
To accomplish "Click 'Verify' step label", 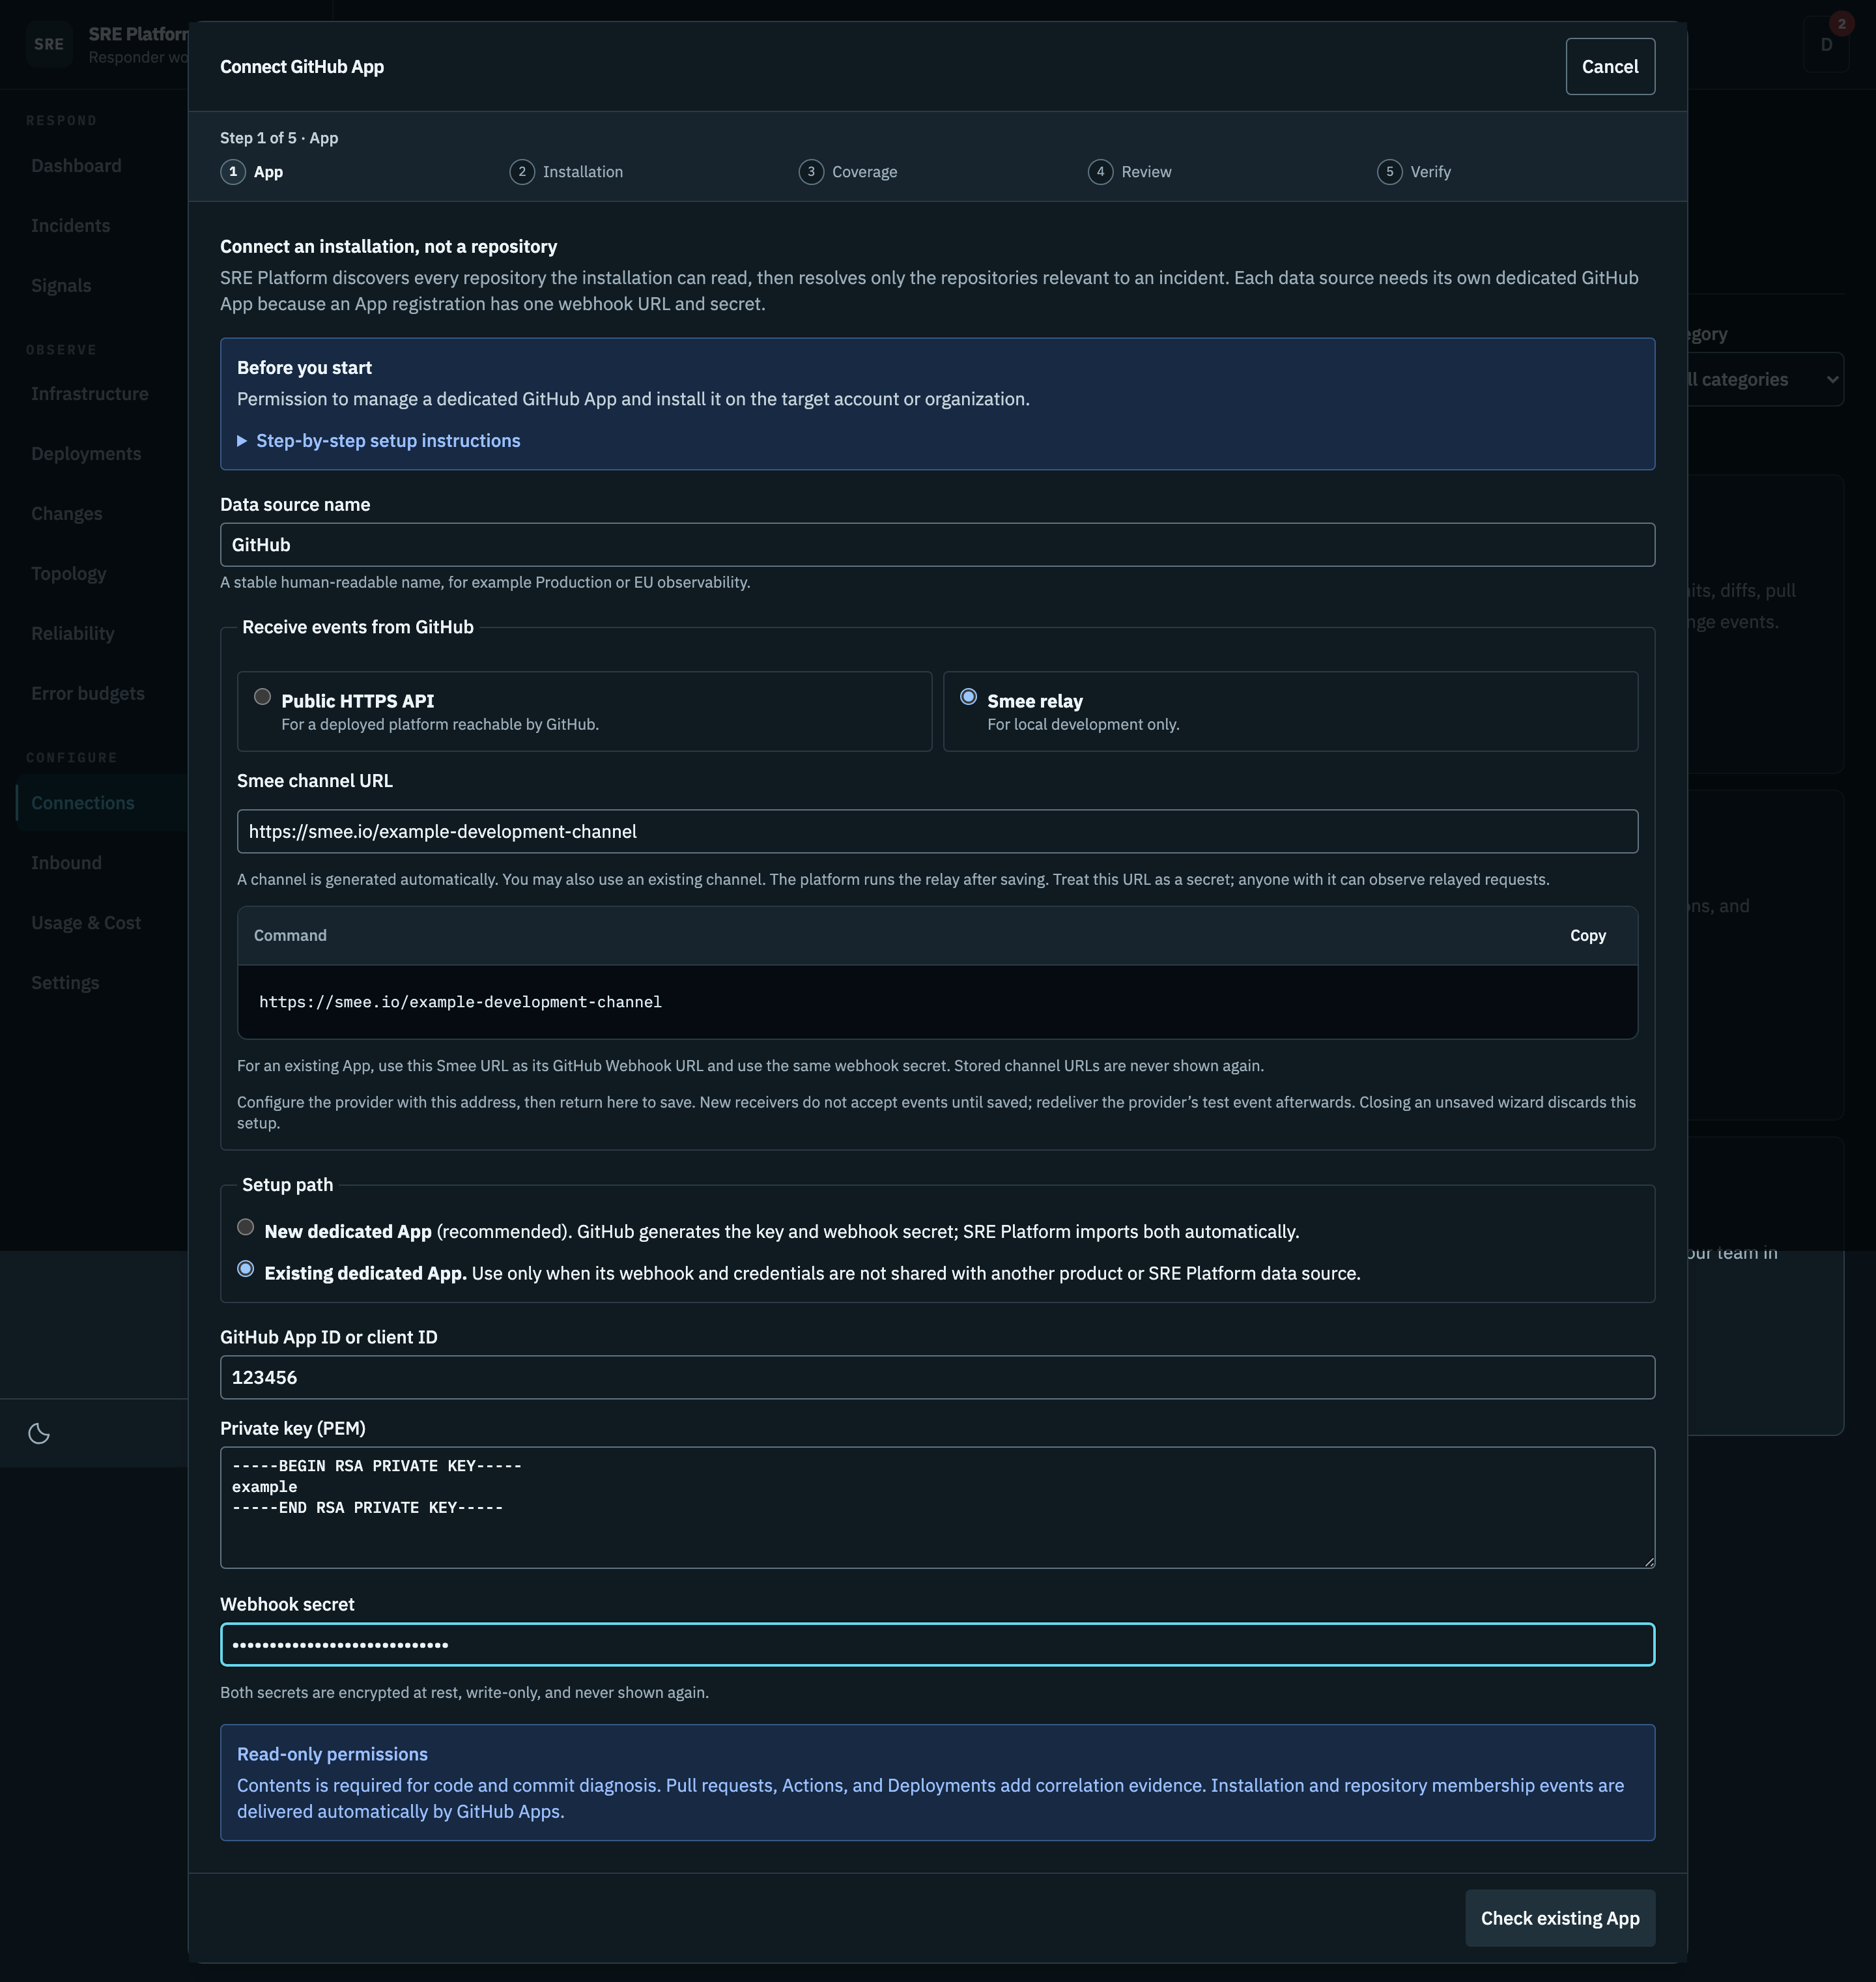I will tap(1430, 172).
